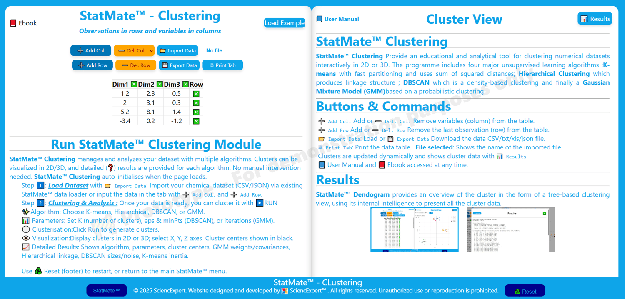Edit the cell containing 3.1
Viewport: 625px width, 299px height.
click(150, 103)
